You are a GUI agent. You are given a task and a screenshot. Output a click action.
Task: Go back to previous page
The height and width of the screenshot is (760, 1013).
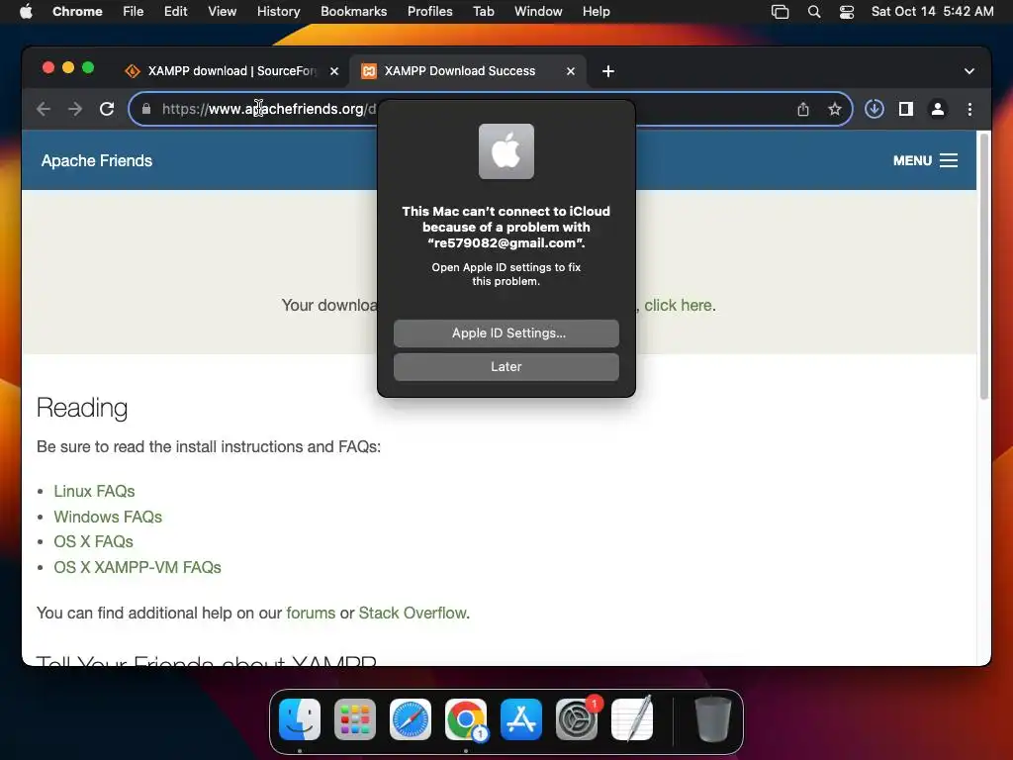tap(44, 109)
